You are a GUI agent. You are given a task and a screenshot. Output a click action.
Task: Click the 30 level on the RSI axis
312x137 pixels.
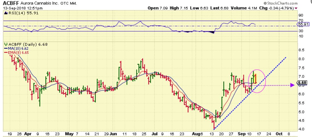tap(301, 31)
